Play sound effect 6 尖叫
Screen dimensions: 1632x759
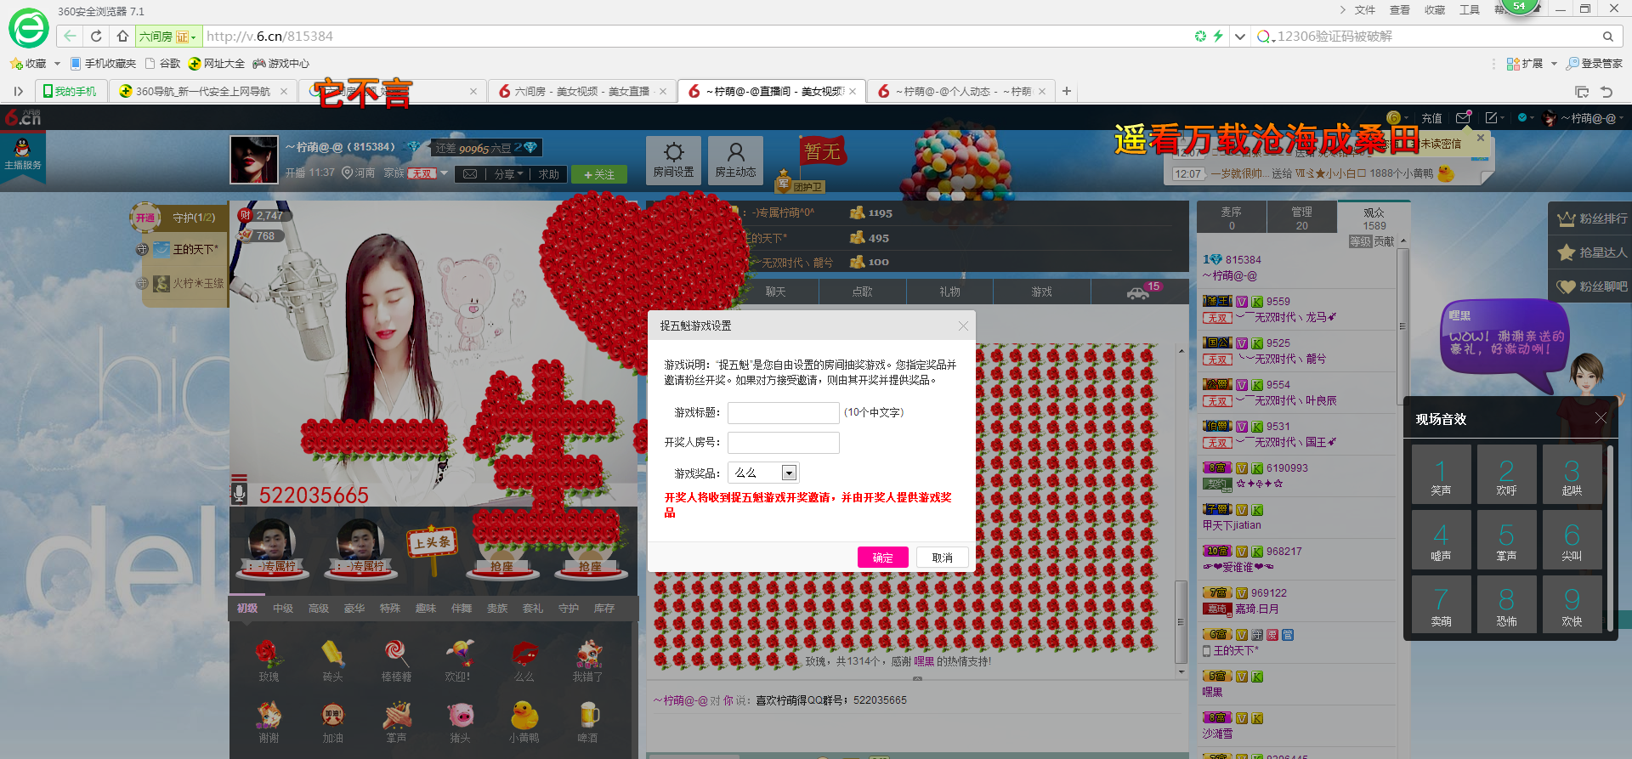tap(1572, 540)
